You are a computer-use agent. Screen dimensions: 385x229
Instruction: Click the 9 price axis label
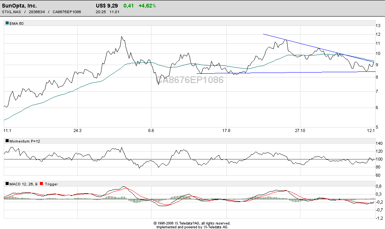click(x=377, y=65)
